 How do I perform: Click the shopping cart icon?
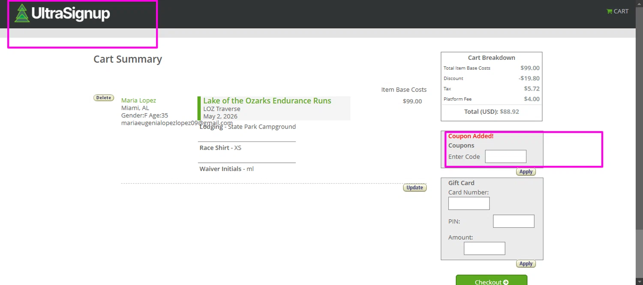(x=609, y=12)
